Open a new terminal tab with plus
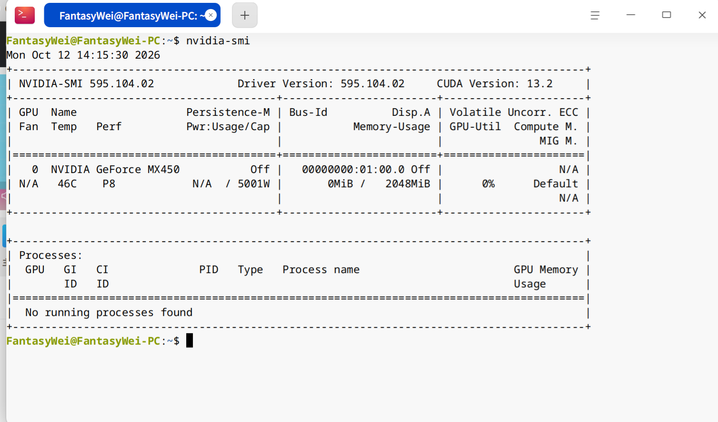The height and width of the screenshot is (422, 718). point(245,15)
